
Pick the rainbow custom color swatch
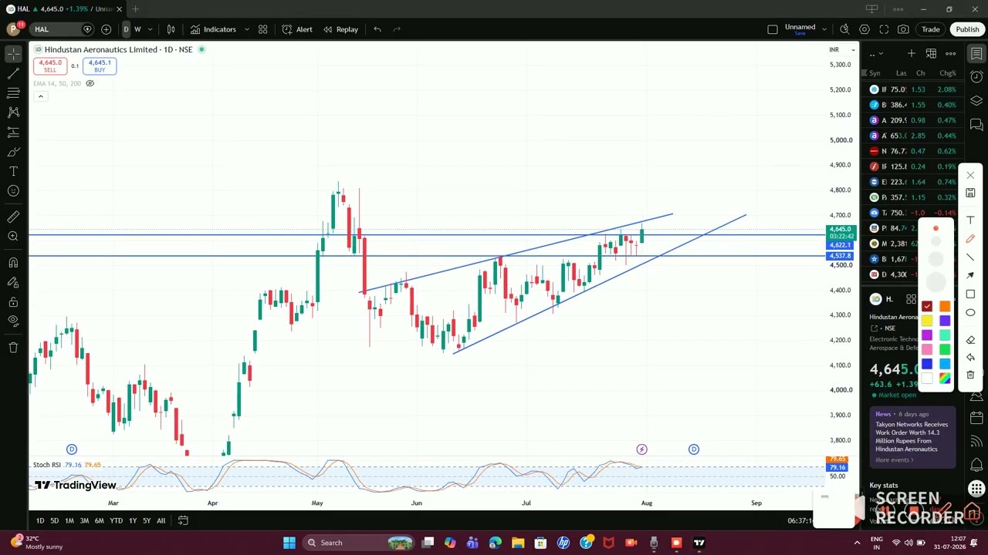(x=945, y=378)
